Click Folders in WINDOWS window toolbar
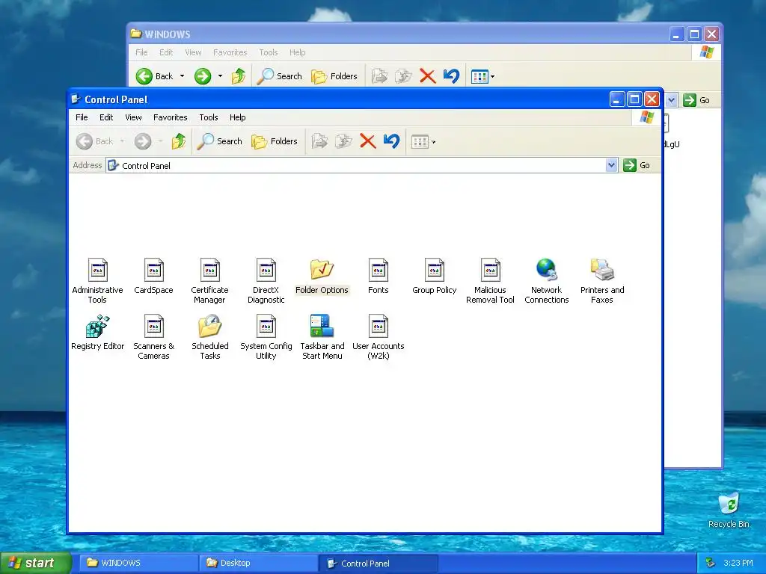Viewport: 766px width, 574px height. (x=334, y=76)
